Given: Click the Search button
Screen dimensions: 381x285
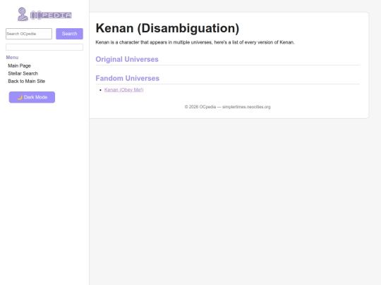Looking at the screenshot, I should pos(69,34).
